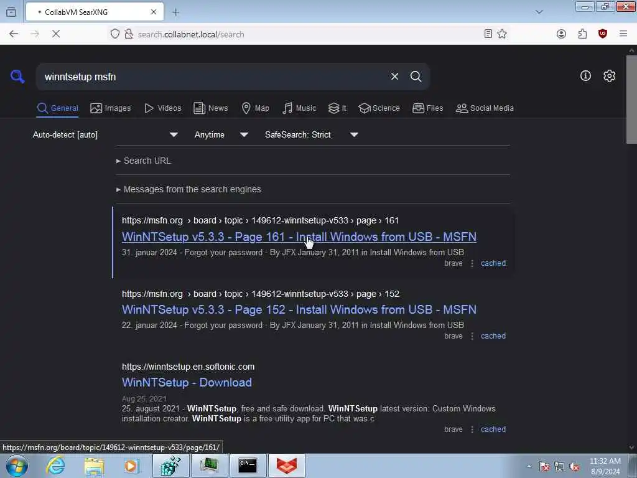637x478 pixels.
Task: Open the Anytime time range dropdown
Action: 221,134
